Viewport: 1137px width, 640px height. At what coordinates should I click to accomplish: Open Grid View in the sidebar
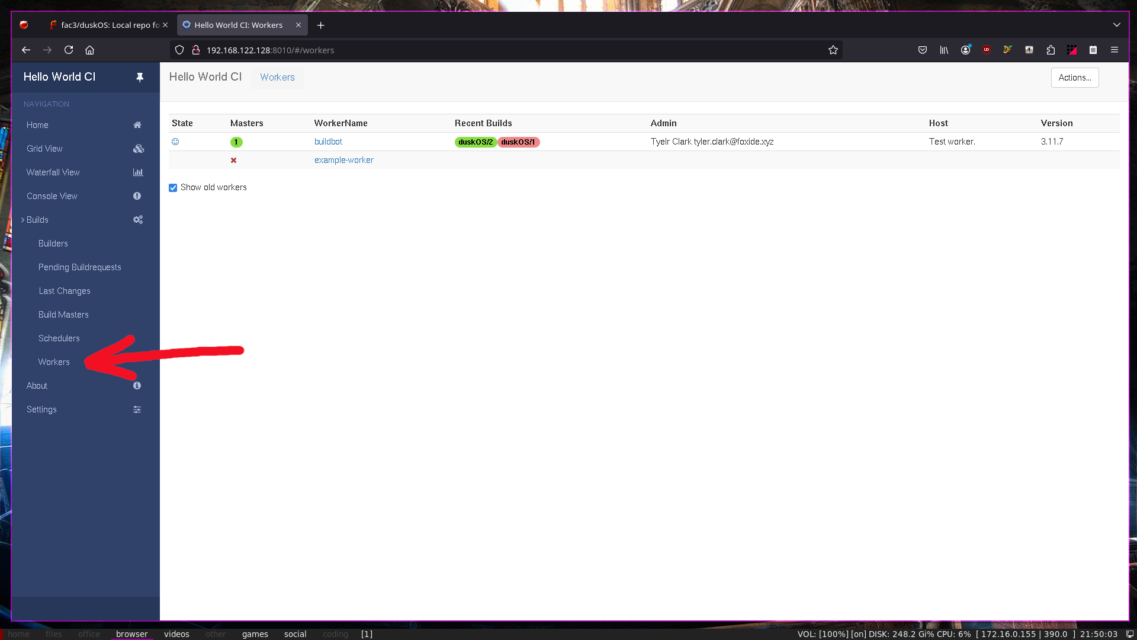(x=44, y=149)
